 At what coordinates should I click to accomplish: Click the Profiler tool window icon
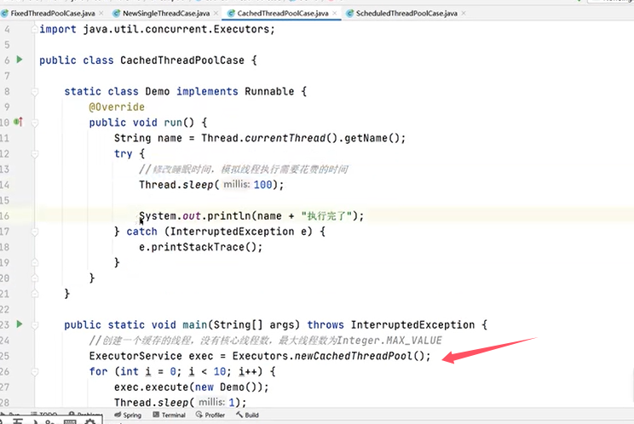[x=199, y=415]
